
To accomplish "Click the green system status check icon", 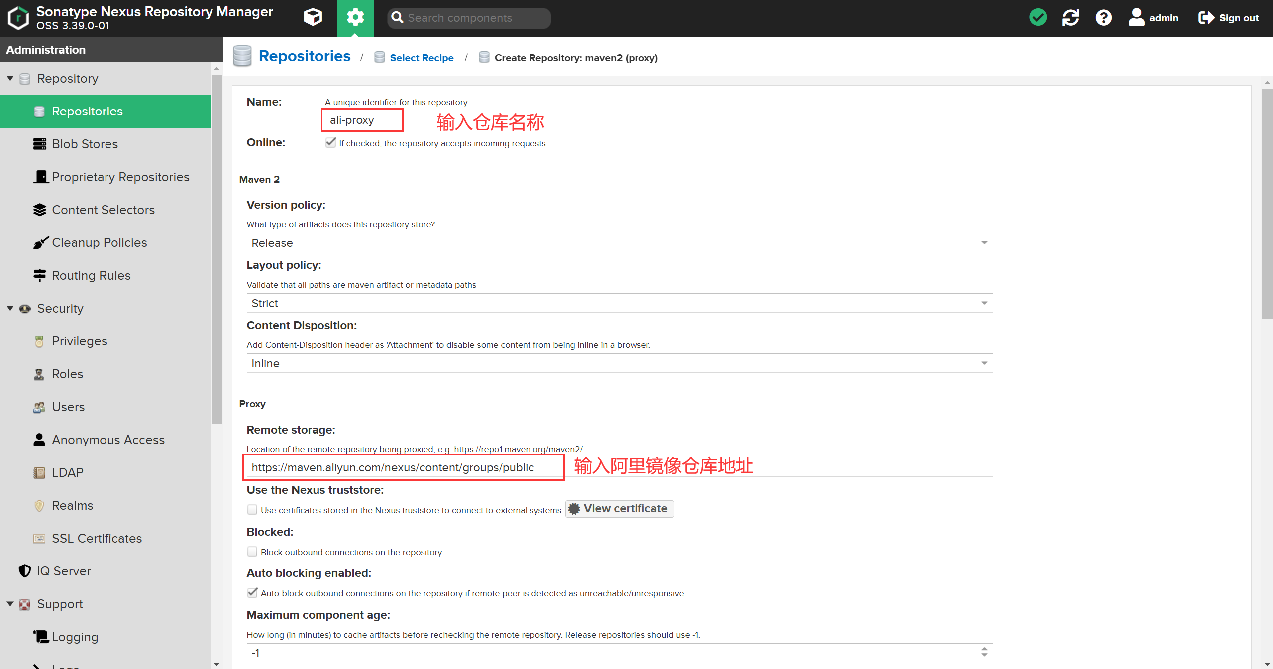I will (1038, 18).
